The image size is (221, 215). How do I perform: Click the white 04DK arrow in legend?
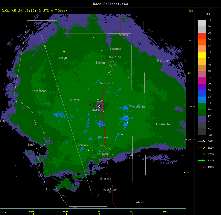pos(202,141)
